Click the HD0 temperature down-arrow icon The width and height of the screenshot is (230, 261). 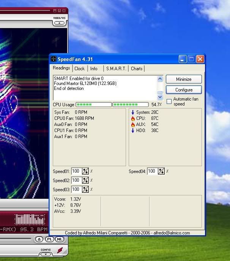(133, 130)
